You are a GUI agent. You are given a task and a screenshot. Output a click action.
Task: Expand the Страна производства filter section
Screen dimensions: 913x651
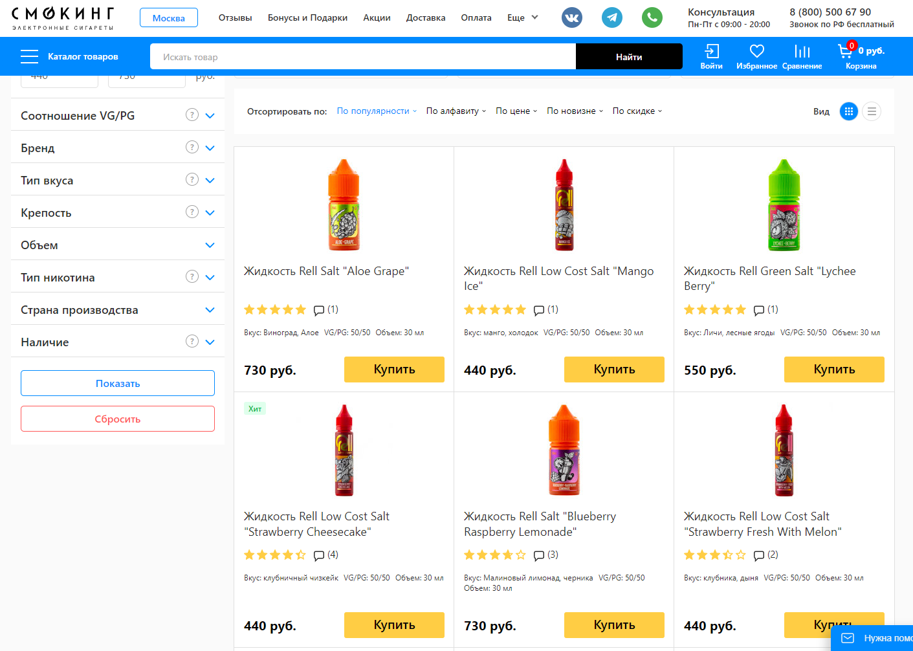pos(210,310)
